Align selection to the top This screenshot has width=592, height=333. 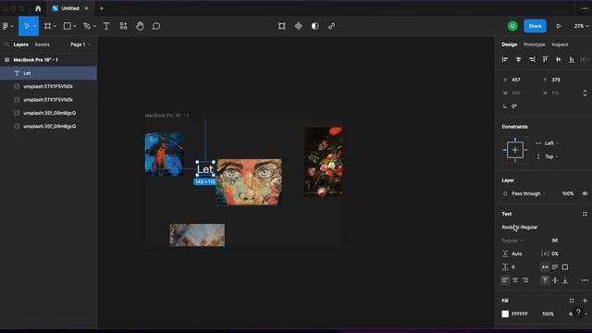(x=545, y=59)
